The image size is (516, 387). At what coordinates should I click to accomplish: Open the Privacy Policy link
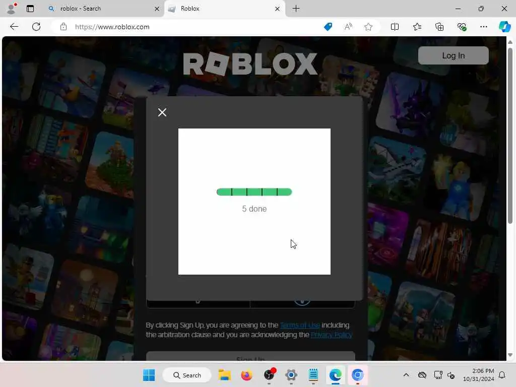point(332,335)
